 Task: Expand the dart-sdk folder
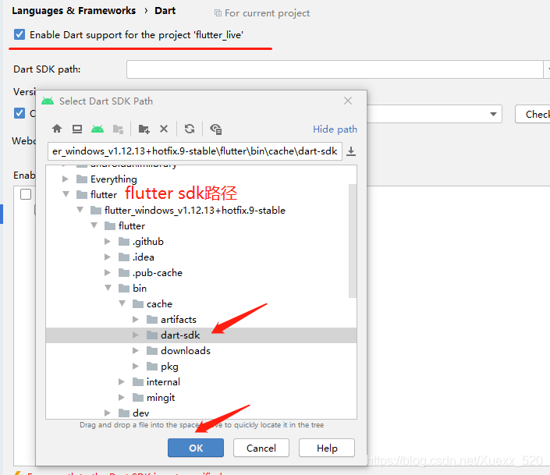[x=136, y=335]
